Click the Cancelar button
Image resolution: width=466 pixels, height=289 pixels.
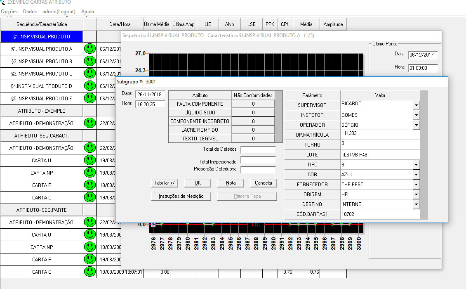tap(264, 183)
